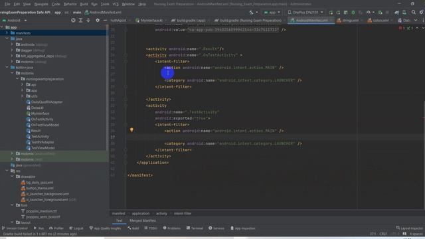Collapse the drawable folder
The image size is (425, 239).
pos(12,177)
